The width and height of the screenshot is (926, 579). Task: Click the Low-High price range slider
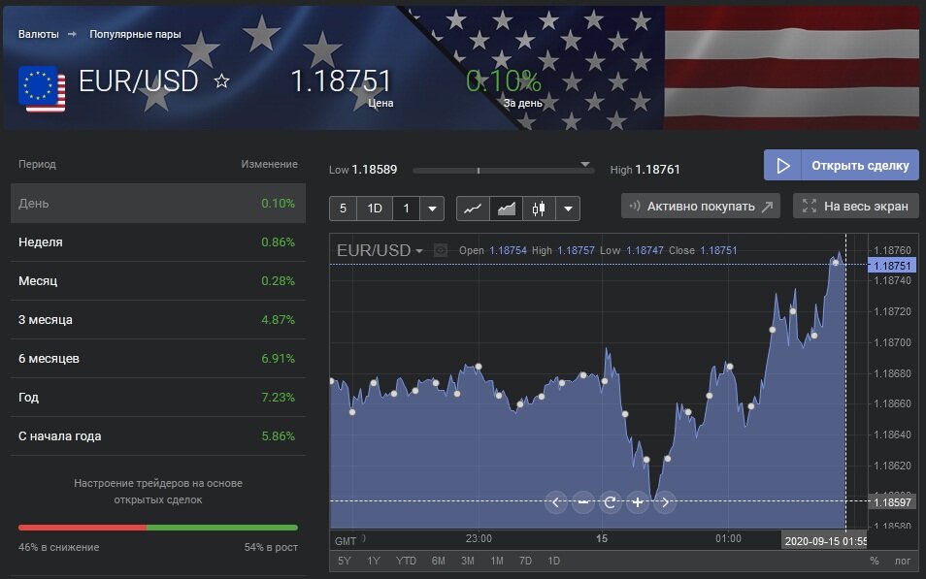[504, 171]
